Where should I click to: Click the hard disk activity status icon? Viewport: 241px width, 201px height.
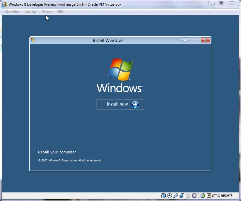(163, 196)
